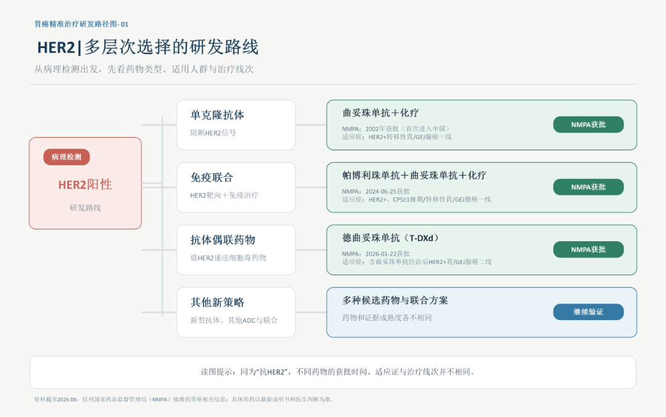The height and width of the screenshot is (417, 666).
Task: Click the 药物和证据成熟度各不相同 text
Action: (x=387, y=318)
